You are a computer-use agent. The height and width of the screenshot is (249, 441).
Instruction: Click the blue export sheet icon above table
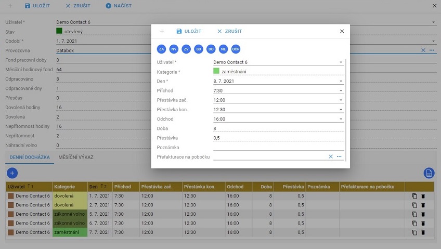click(x=429, y=173)
